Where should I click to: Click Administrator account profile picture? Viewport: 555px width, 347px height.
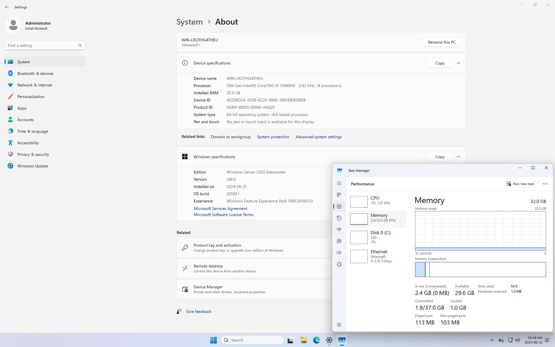(13, 25)
